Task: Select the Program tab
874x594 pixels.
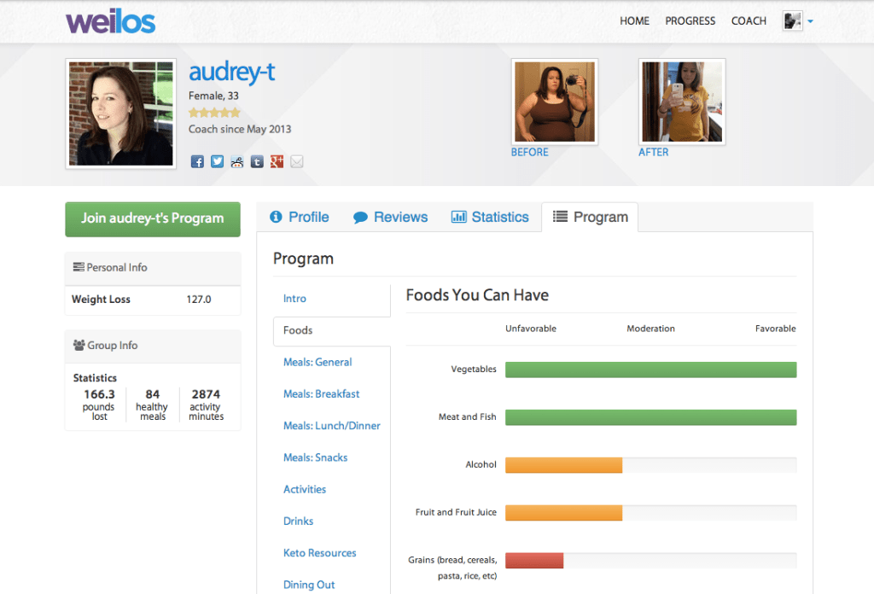Action: (x=590, y=217)
